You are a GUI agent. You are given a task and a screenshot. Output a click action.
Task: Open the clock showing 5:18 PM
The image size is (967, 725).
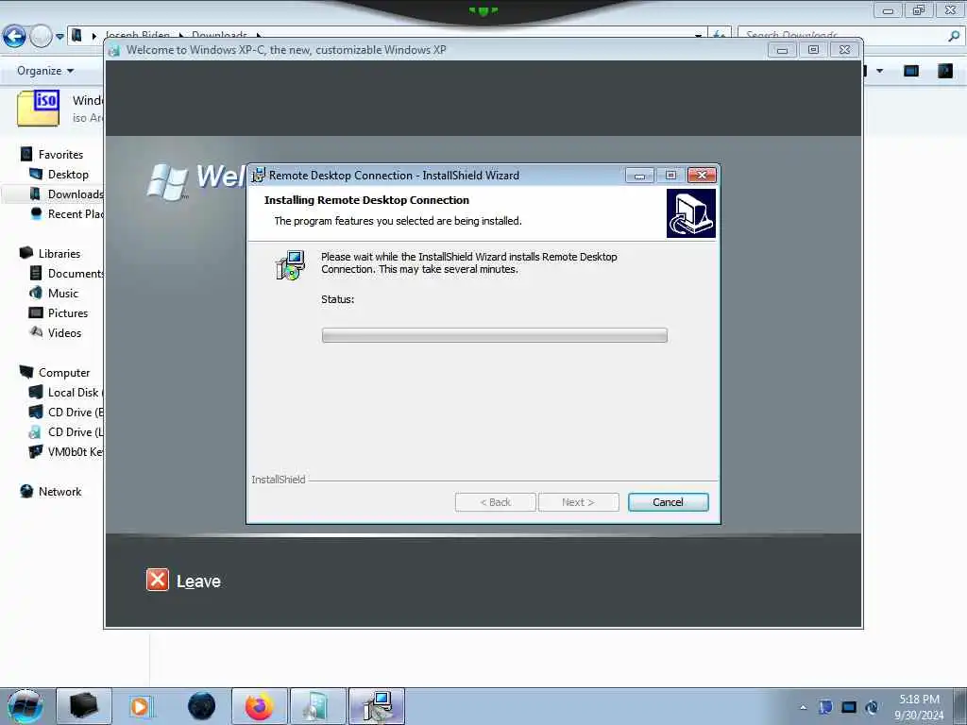[919, 707]
